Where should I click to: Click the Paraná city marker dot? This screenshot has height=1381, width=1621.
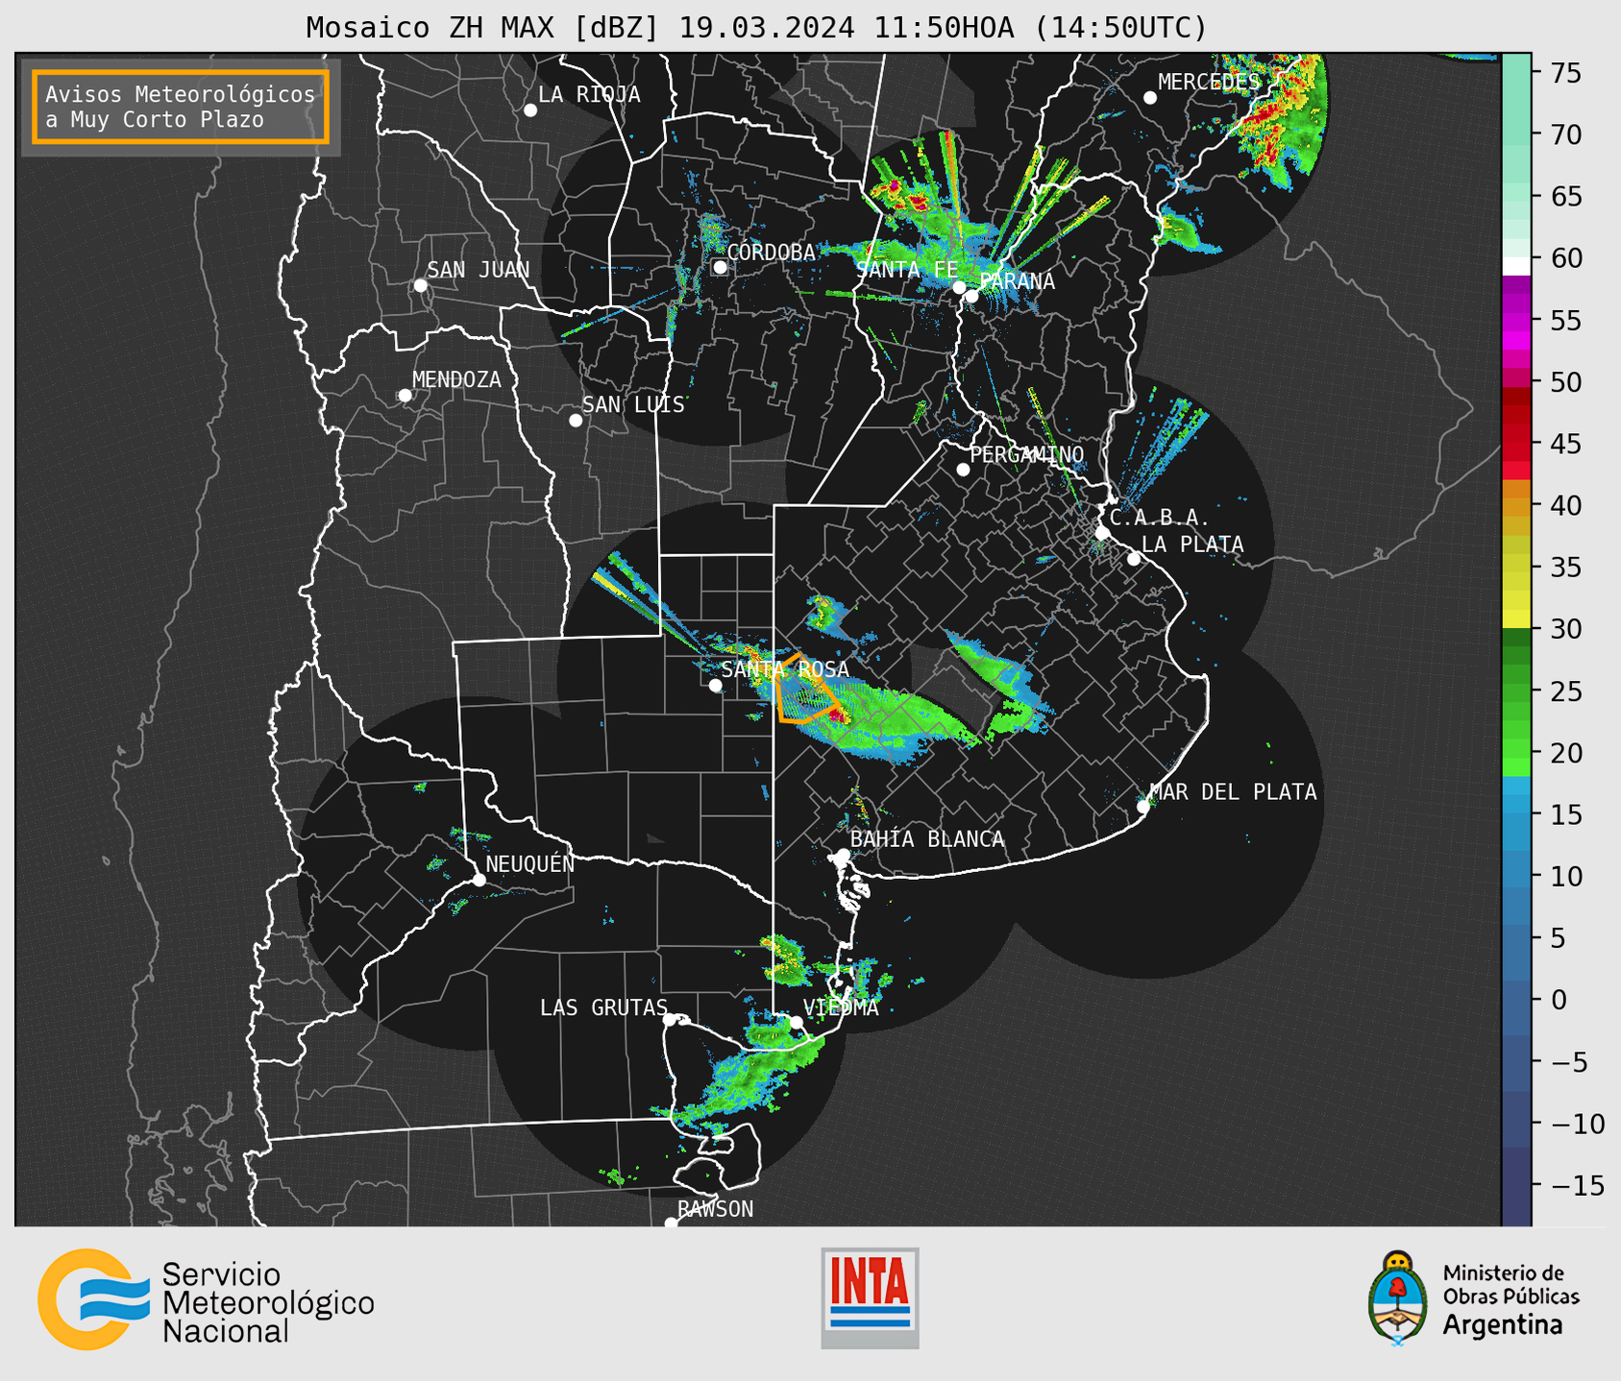(971, 296)
